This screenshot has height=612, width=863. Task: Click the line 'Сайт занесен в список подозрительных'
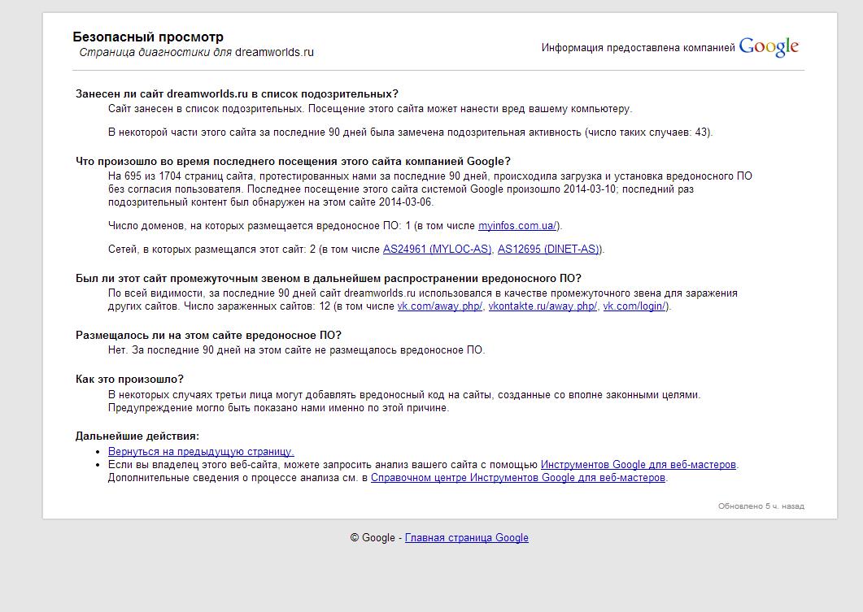(x=370, y=109)
